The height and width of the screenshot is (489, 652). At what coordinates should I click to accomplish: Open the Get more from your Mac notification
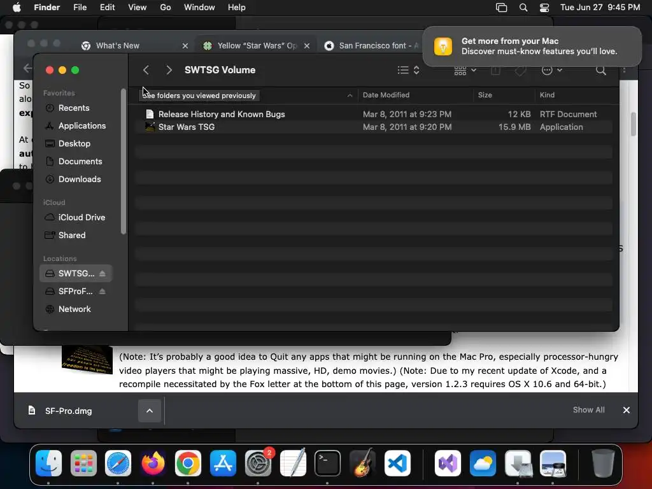pyautogui.click(x=532, y=46)
